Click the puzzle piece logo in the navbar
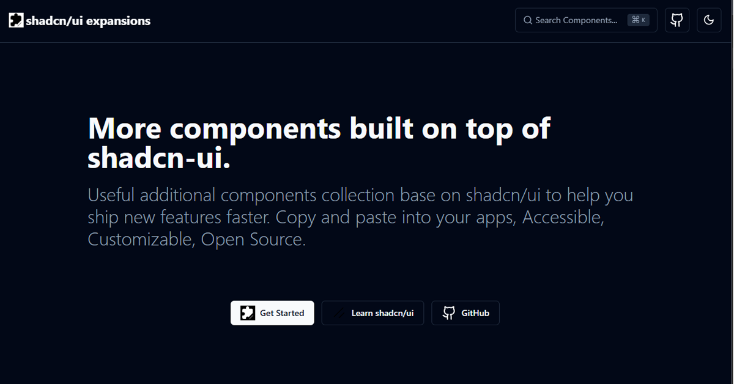This screenshot has width=734, height=384. (x=15, y=20)
